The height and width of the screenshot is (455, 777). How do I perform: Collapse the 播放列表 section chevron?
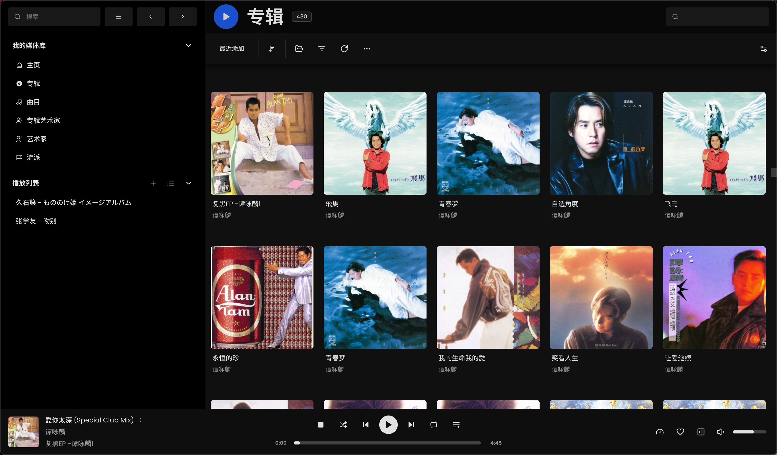click(x=188, y=183)
